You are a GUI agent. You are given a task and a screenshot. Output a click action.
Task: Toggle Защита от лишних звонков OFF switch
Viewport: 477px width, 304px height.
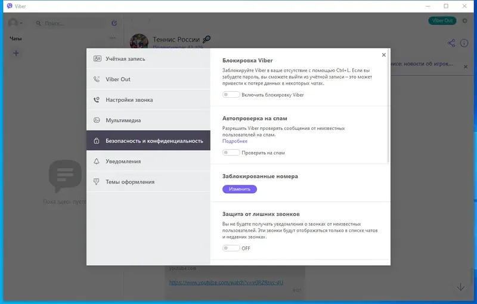pos(231,248)
